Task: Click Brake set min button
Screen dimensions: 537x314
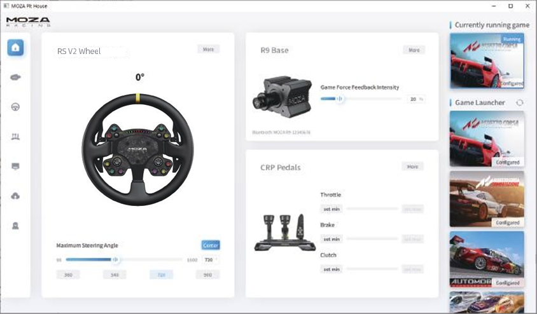Action: [x=331, y=239]
